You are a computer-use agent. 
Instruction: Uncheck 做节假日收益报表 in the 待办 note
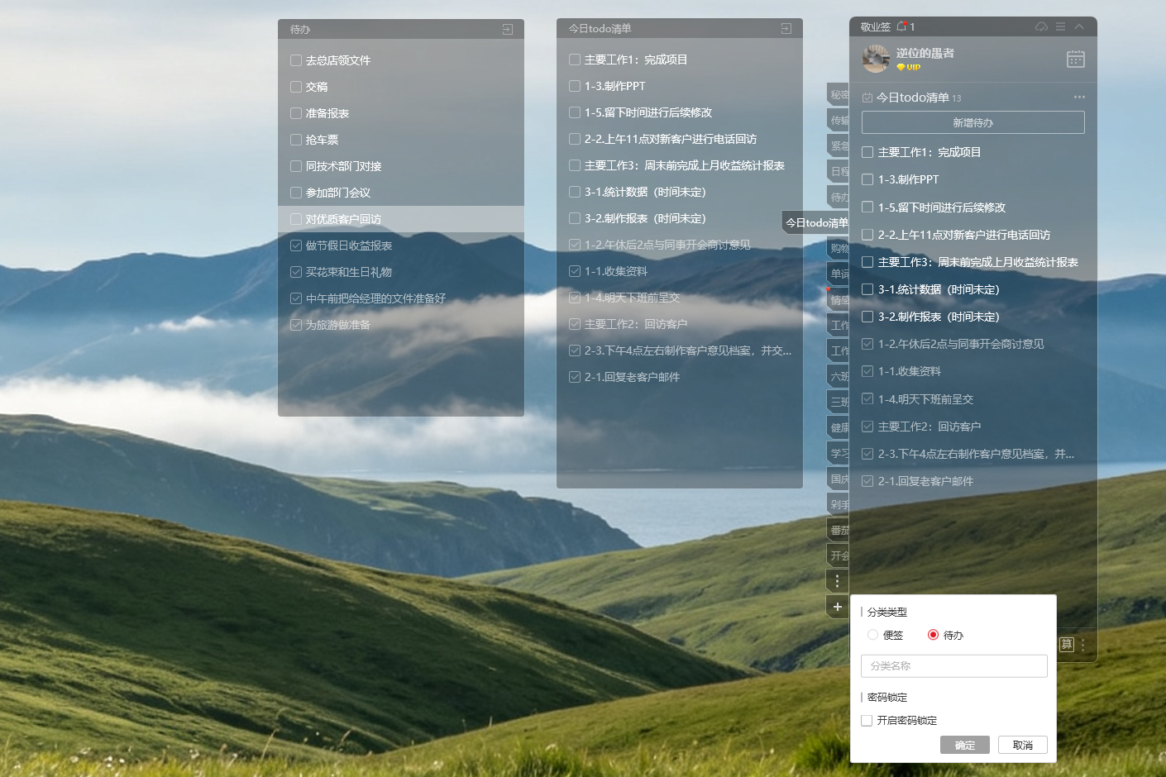click(x=296, y=245)
